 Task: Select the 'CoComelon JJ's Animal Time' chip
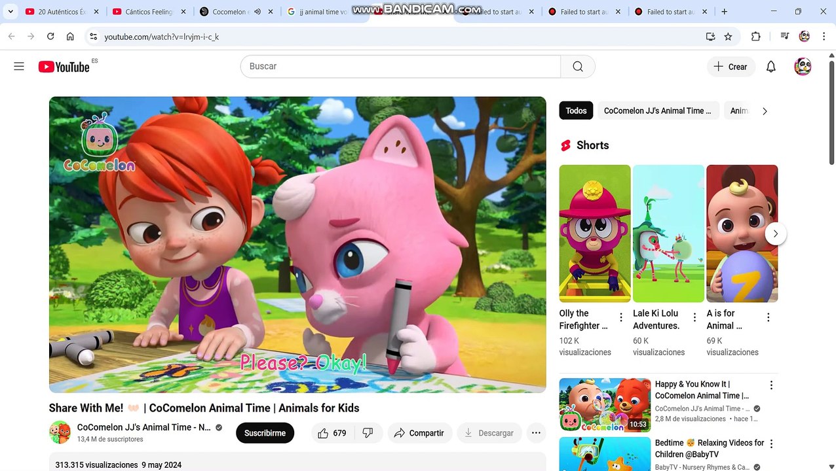(657, 111)
